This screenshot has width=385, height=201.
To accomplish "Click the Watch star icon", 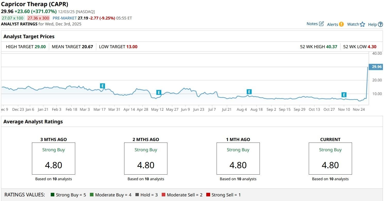I will (362, 24).
